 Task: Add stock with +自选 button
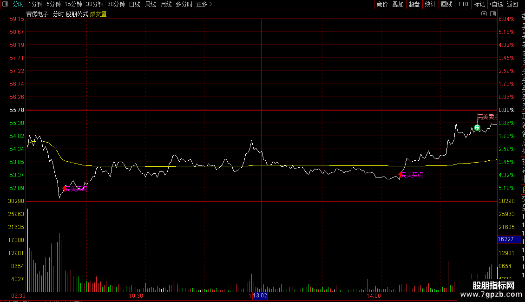496,4
